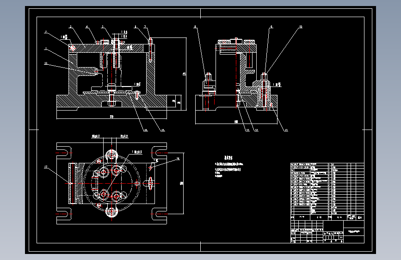This screenshot has width=401, height=260.
Task: Click part balloon number 4
Action: pos(86,27)
